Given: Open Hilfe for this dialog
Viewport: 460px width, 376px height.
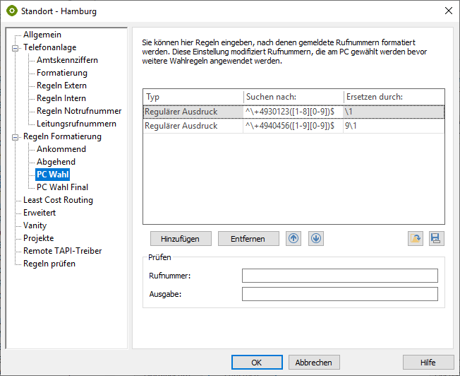Looking at the screenshot, I should pos(428,363).
